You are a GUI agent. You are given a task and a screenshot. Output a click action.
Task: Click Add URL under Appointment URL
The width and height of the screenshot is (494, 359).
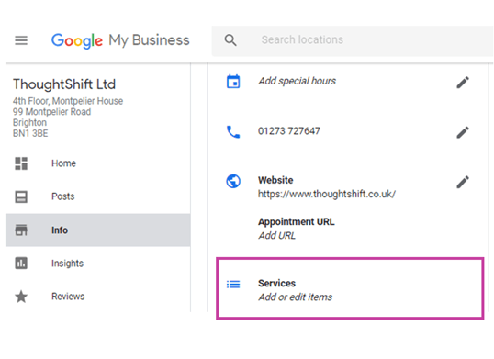tap(277, 236)
